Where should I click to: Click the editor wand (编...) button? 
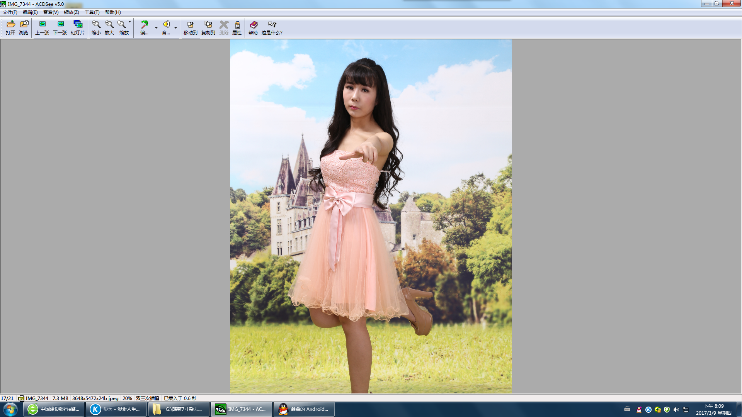145,27
